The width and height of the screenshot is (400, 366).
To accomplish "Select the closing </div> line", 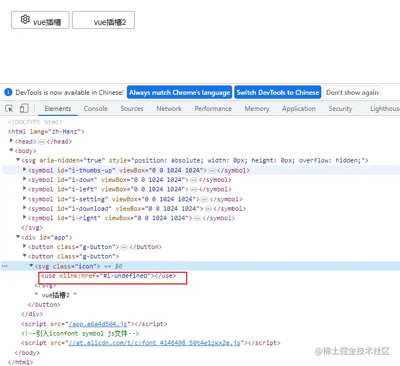I will click(x=32, y=314).
